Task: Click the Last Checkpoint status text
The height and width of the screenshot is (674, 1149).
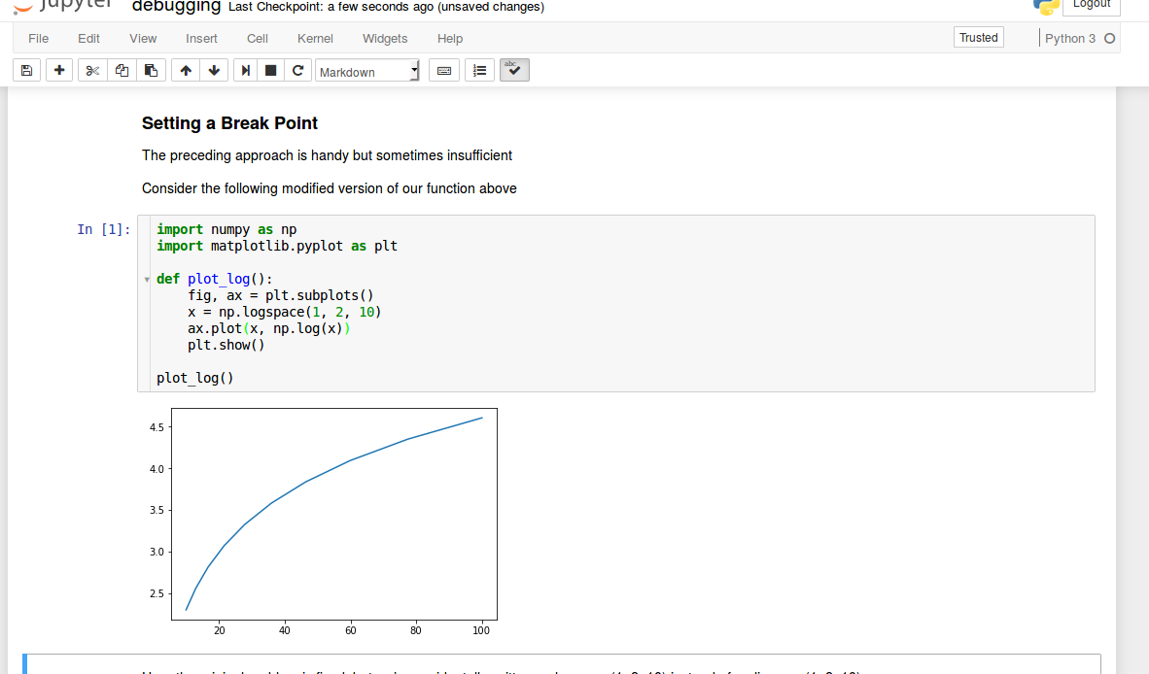Action: [386, 7]
